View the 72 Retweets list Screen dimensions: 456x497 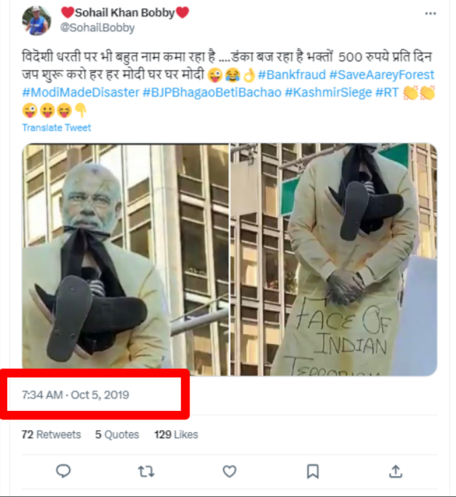click(51, 434)
